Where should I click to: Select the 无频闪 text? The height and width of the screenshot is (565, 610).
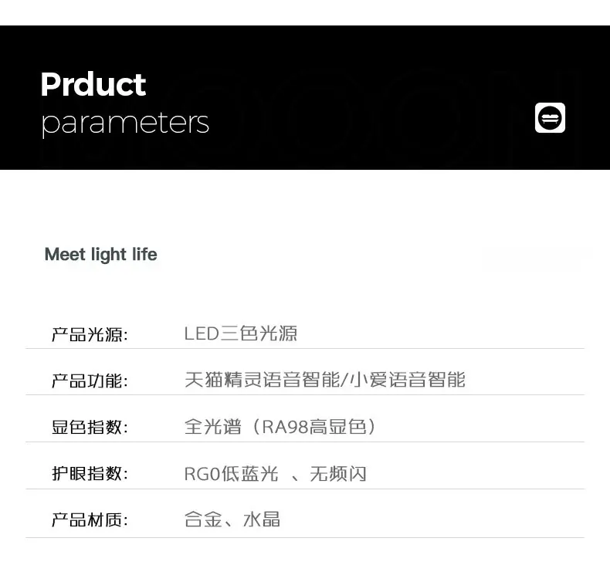click(338, 474)
